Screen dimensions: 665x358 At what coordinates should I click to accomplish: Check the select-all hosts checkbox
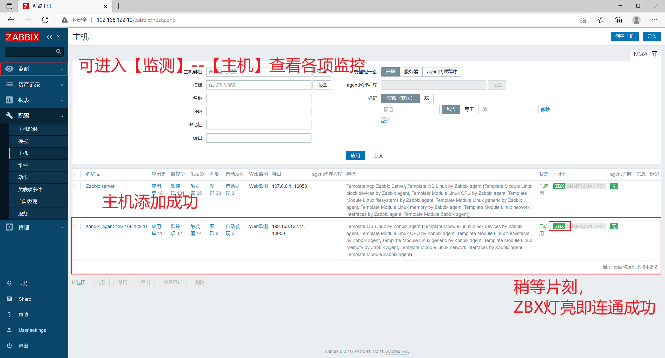click(x=78, y=174)
